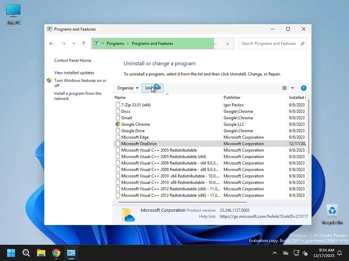349x261 pixels.
Task: Stop loading via address bar X
Action: click(227, 44)
